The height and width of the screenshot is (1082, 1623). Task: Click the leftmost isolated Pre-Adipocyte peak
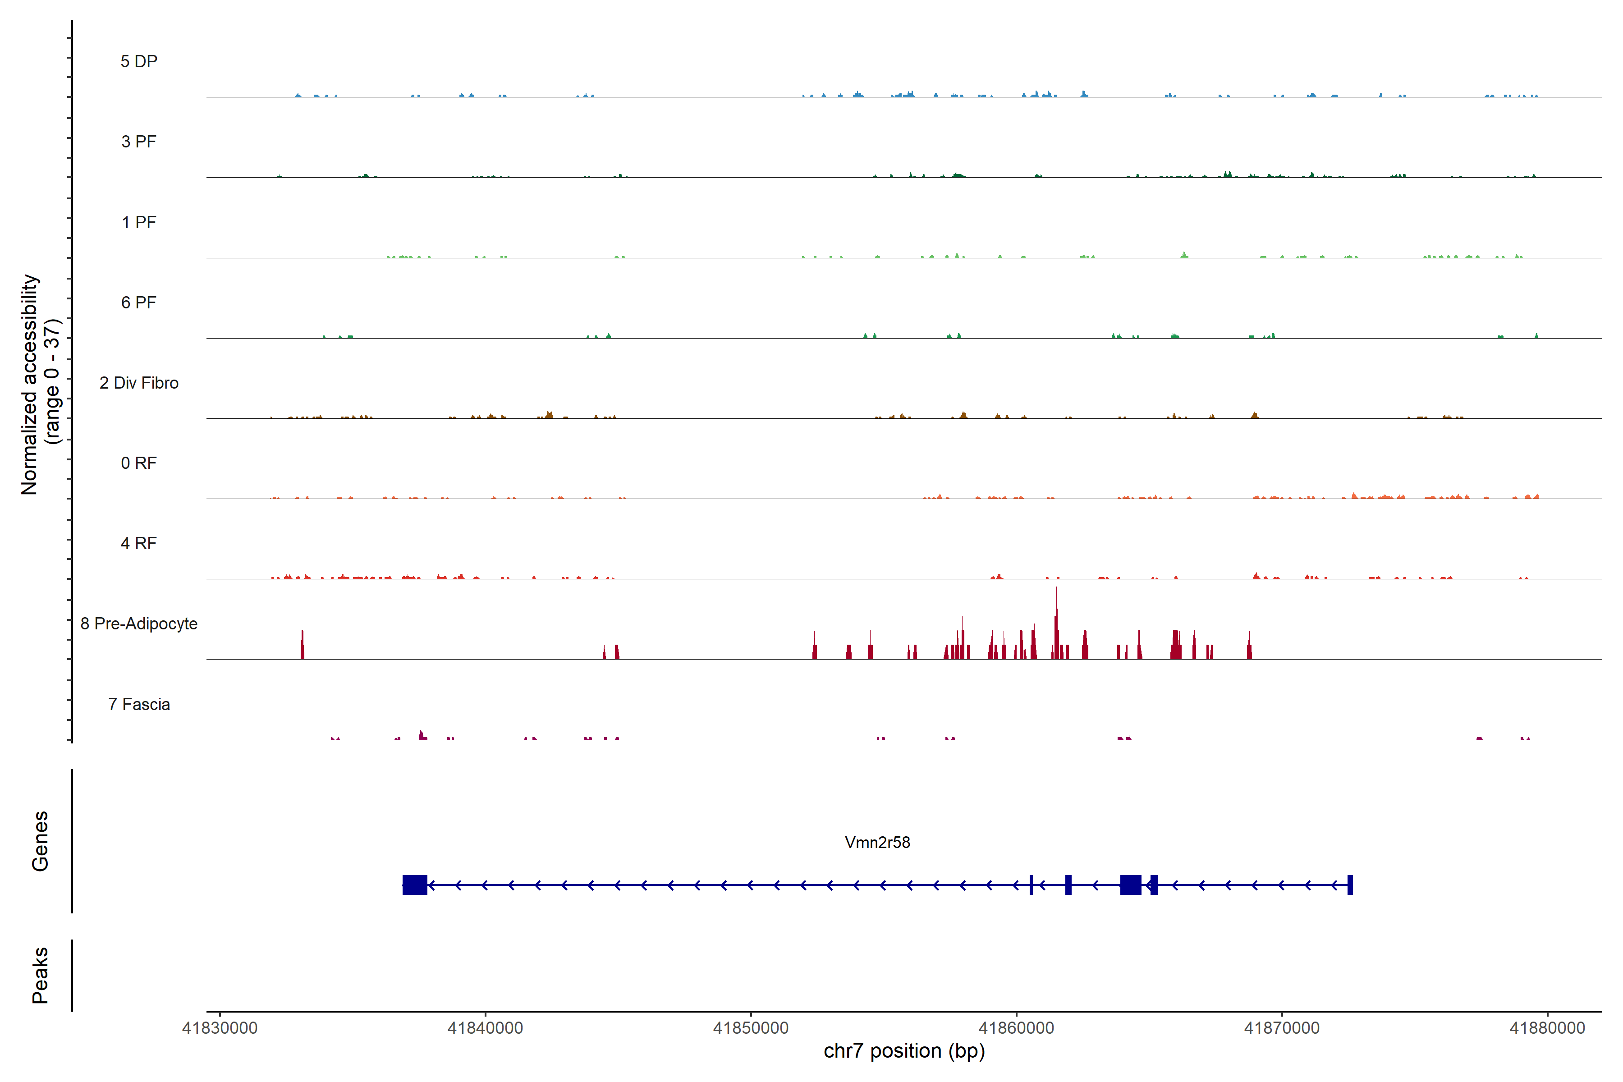tap(302, 645)
